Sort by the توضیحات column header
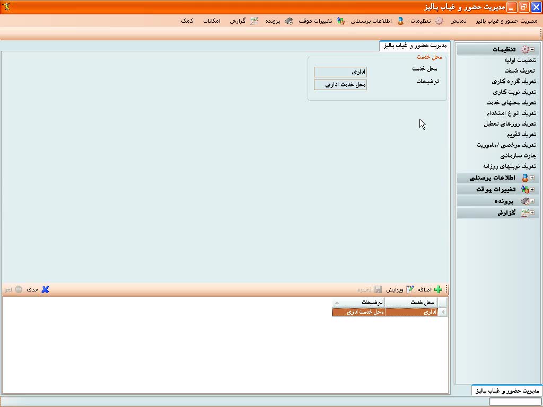 358,303
